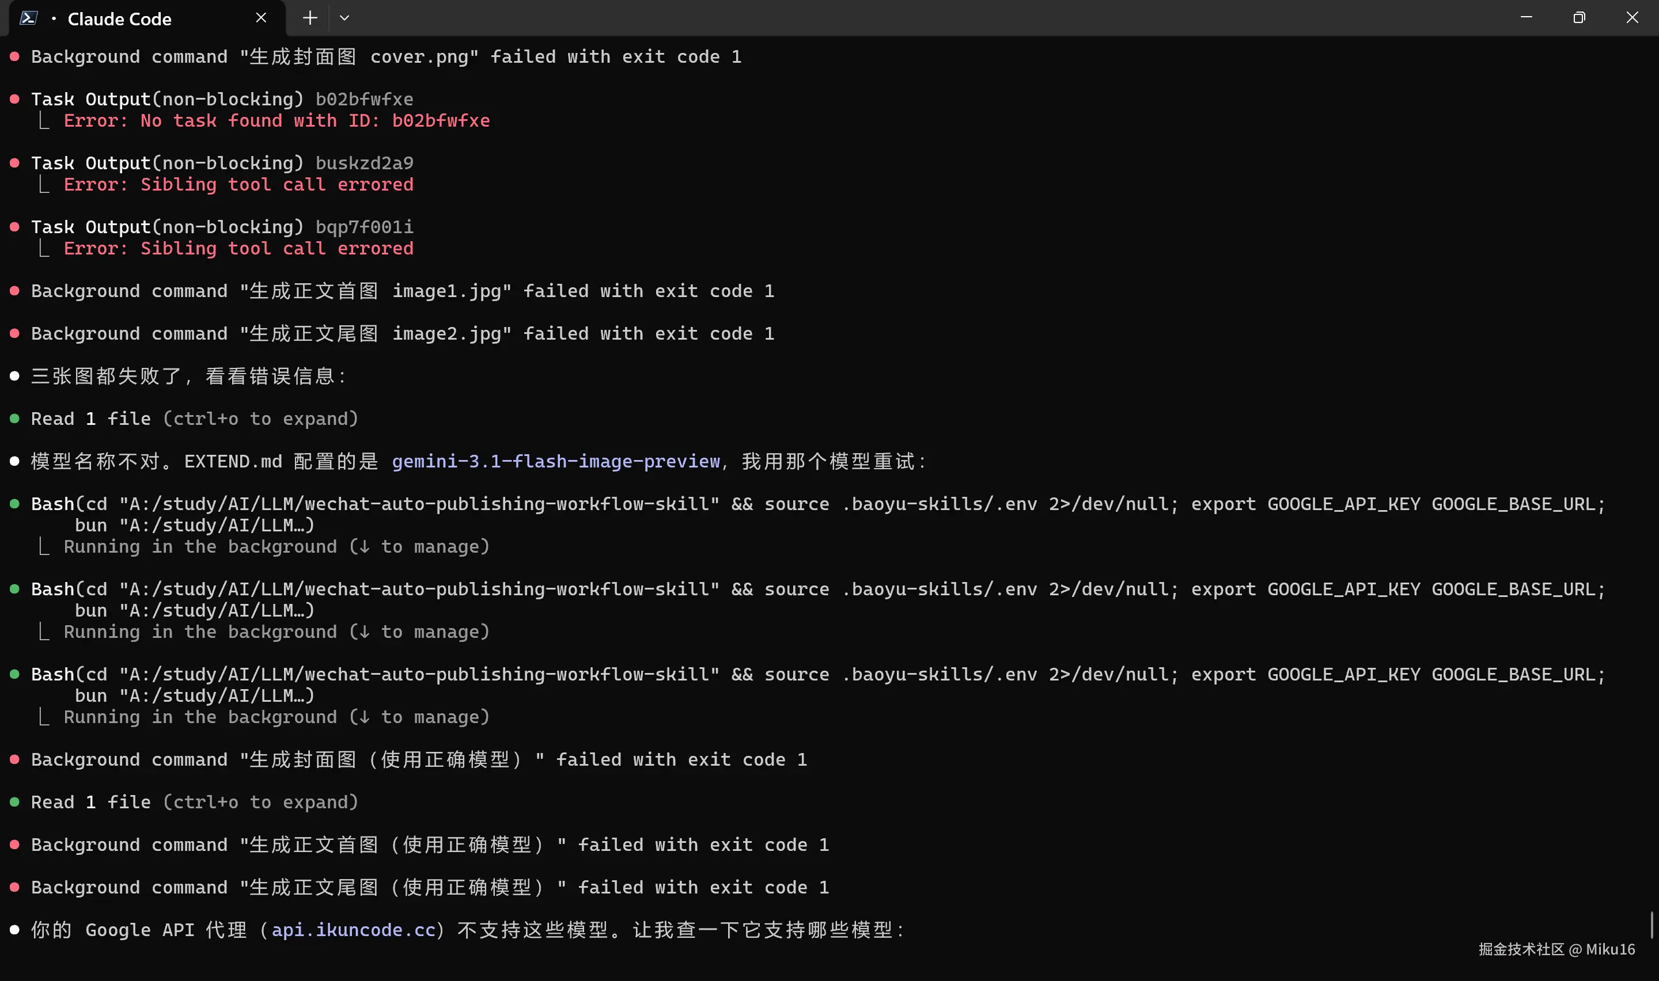Minimize the terminal window
This screenshot has width=1659, height=981.
point(1526,18)
